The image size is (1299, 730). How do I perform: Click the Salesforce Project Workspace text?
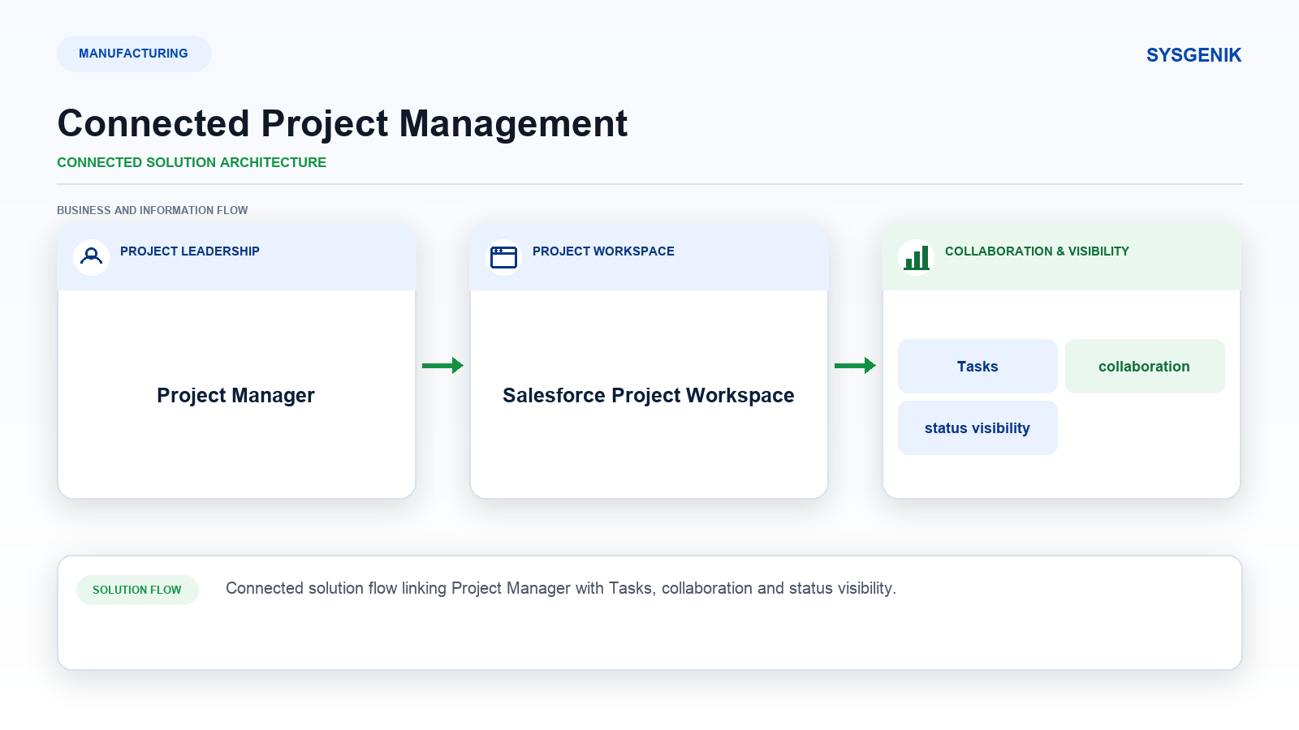(649, 395)
